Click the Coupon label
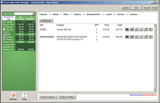 (6, 32)
